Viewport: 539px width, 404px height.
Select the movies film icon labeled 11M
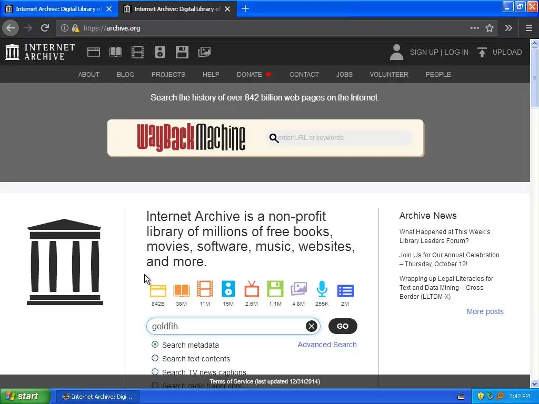[x=205, y=289]
